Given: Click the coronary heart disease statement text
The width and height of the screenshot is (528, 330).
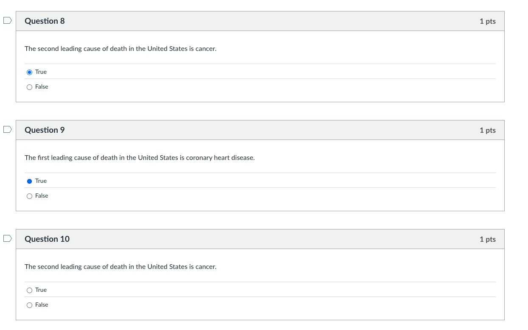Looking at the screenshot, I should (140, 158).
